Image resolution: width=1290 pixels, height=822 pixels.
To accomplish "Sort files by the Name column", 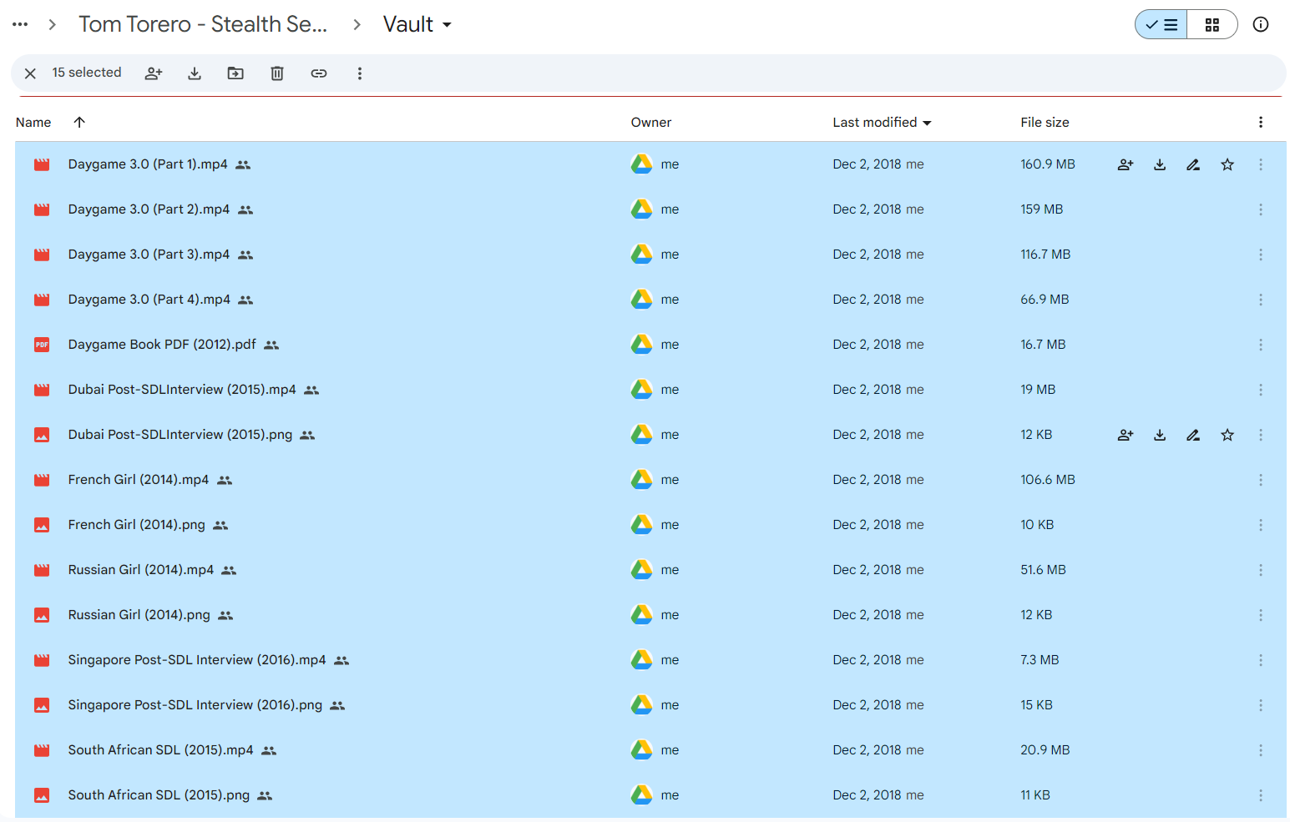I will (x=33, y=122).
